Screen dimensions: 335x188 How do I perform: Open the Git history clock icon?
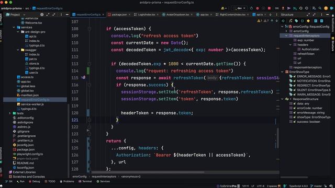pyautogui.click(x=301, y=8)
